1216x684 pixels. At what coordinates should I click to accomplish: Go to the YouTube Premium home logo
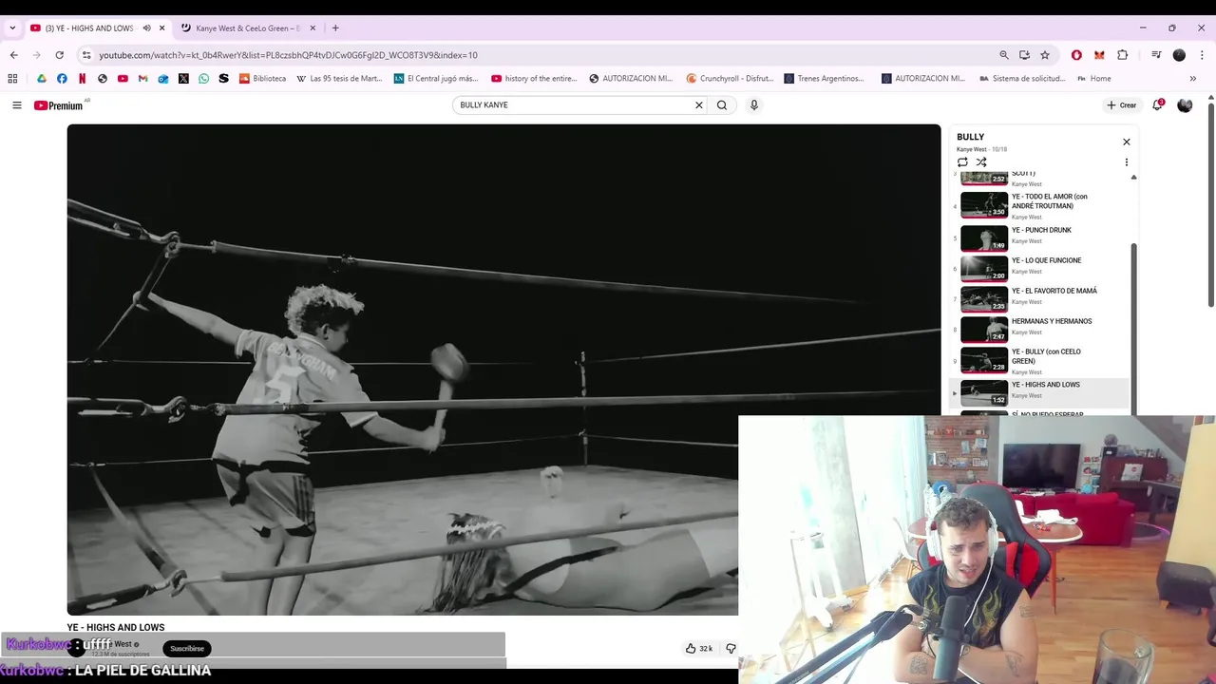pyautogui.click(x=59, y=105)
